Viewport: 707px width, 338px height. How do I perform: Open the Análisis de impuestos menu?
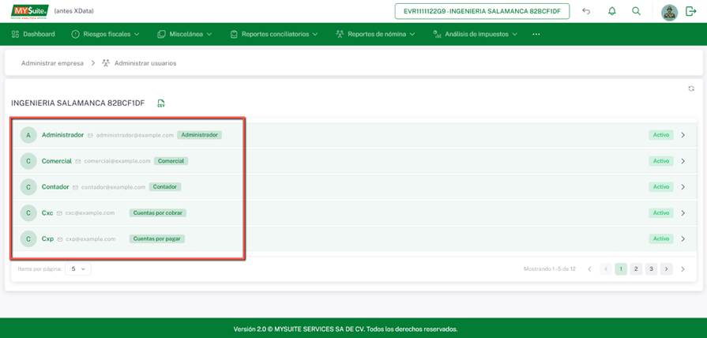[x=475, y=34]
